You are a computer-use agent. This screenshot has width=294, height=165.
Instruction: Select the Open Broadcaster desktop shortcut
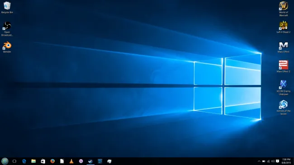(7, 28)
